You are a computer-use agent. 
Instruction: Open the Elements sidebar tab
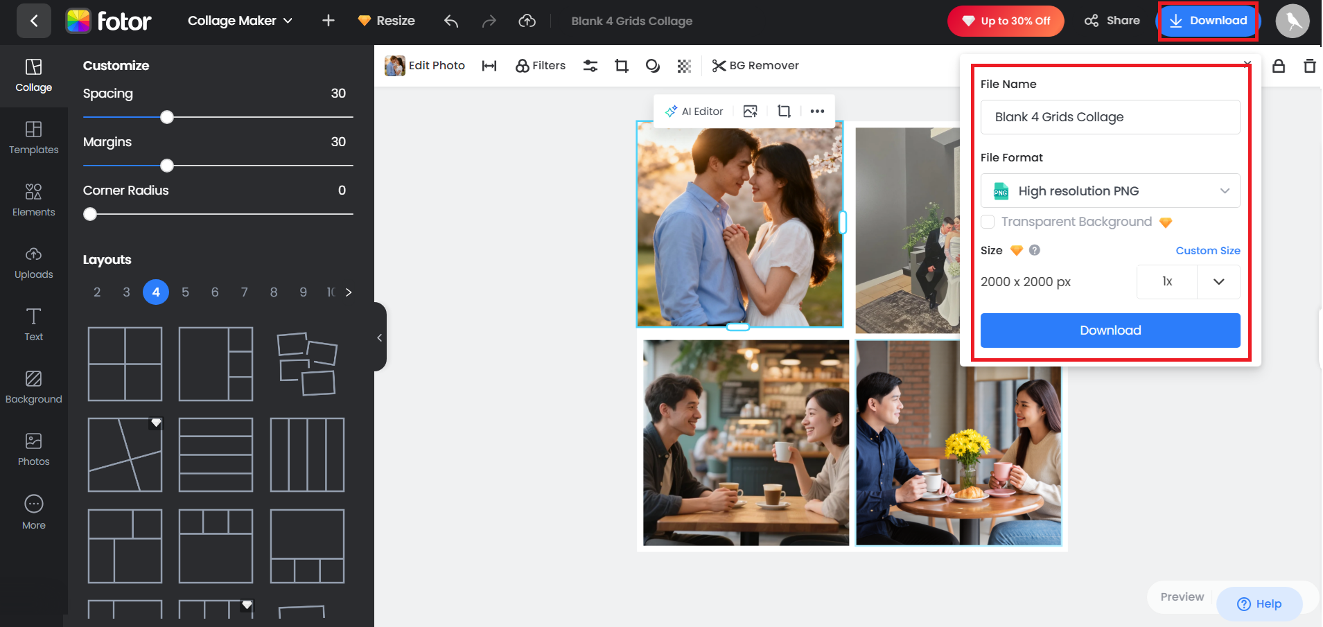(x=33, y=200)
